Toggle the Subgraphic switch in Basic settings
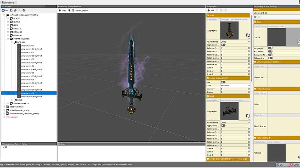This screenshot has height=168, width=300. pyautogui.click(x=270, y=48)
